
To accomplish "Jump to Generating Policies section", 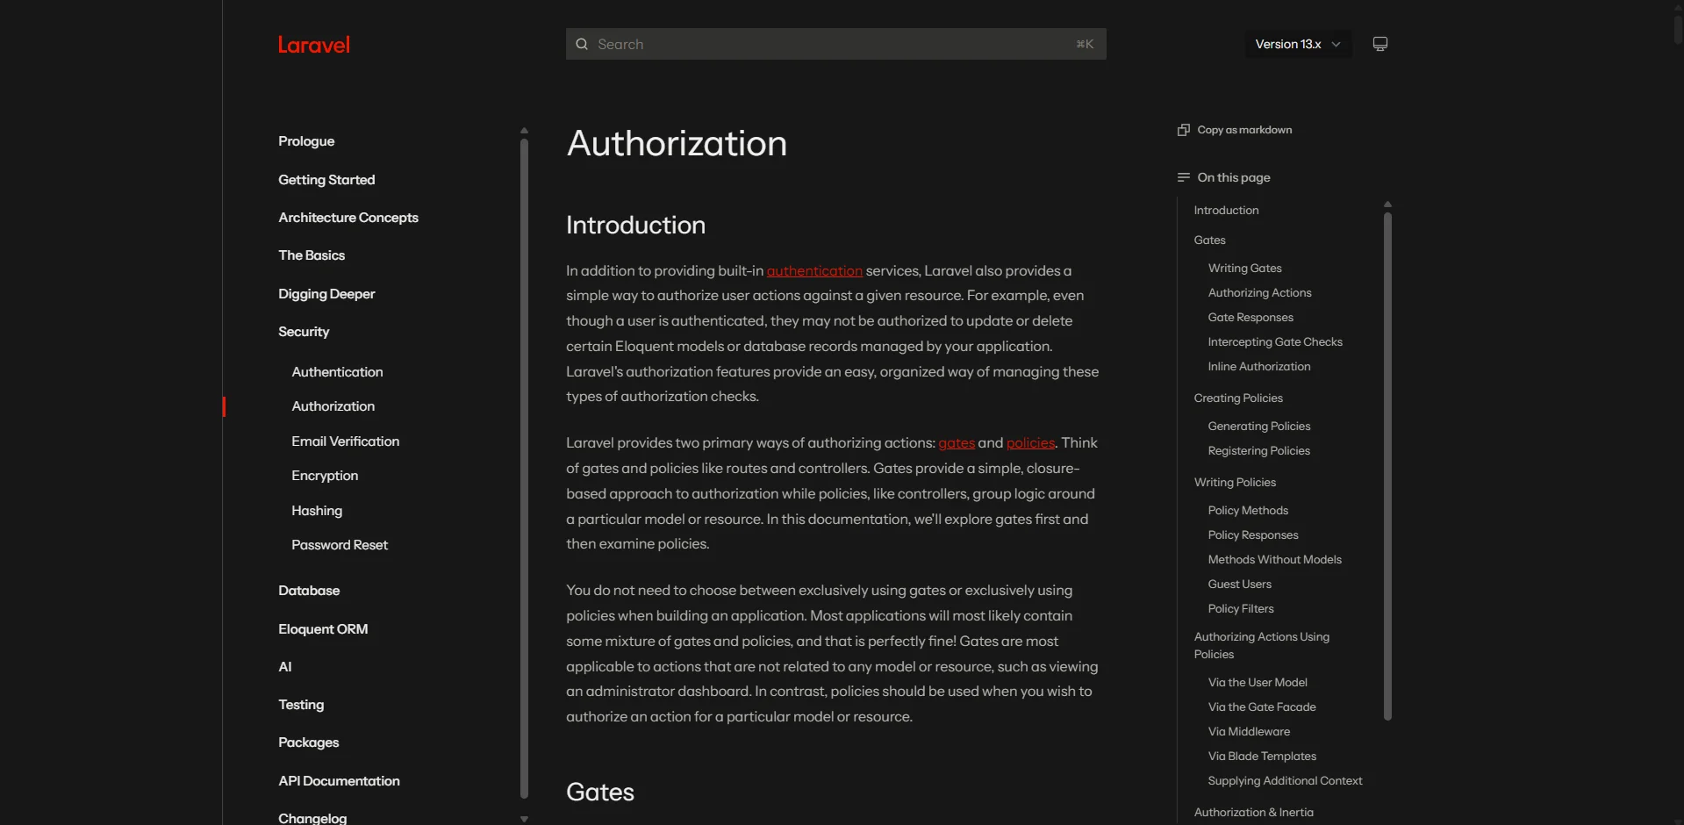I will (1259, 427).
